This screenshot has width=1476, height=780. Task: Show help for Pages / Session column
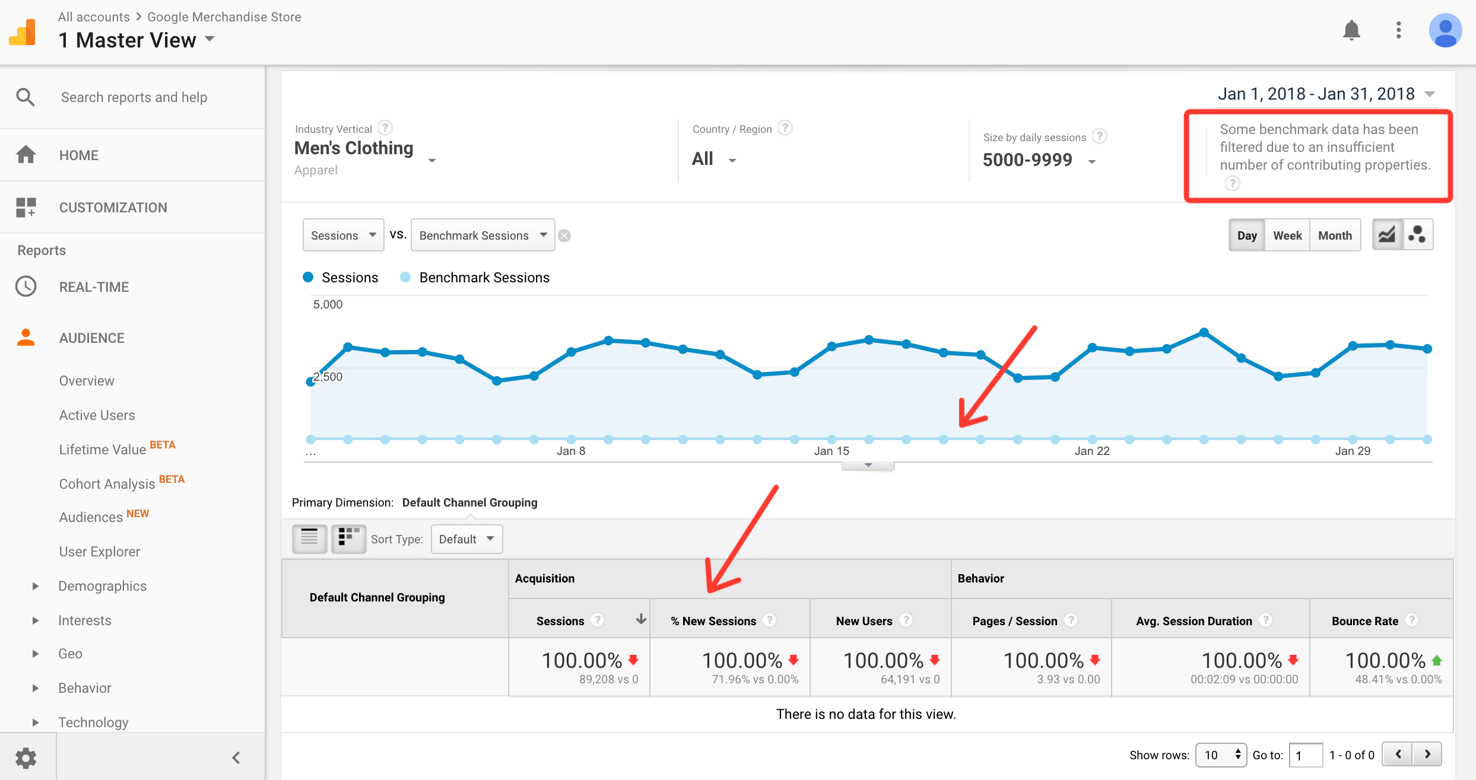coord(1071,620)
